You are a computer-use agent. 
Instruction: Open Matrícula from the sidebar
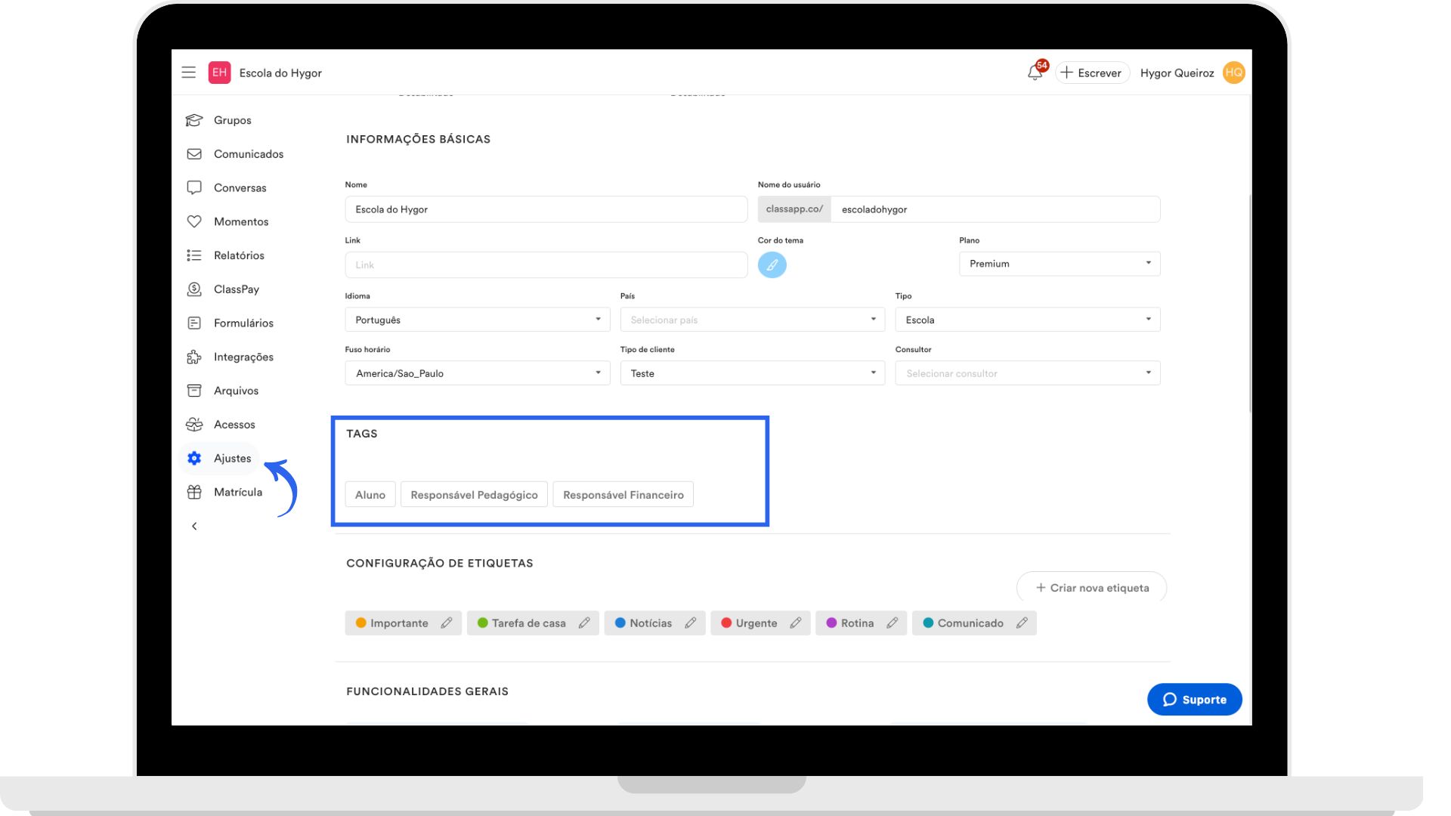pos(238,492)
